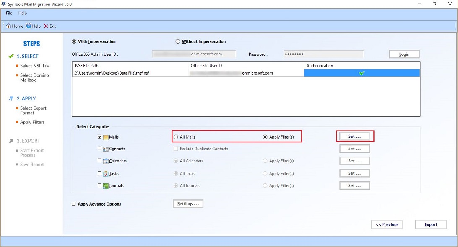Click the Start Export Process step
458x247 pixels.
click(x=32, y=153)
